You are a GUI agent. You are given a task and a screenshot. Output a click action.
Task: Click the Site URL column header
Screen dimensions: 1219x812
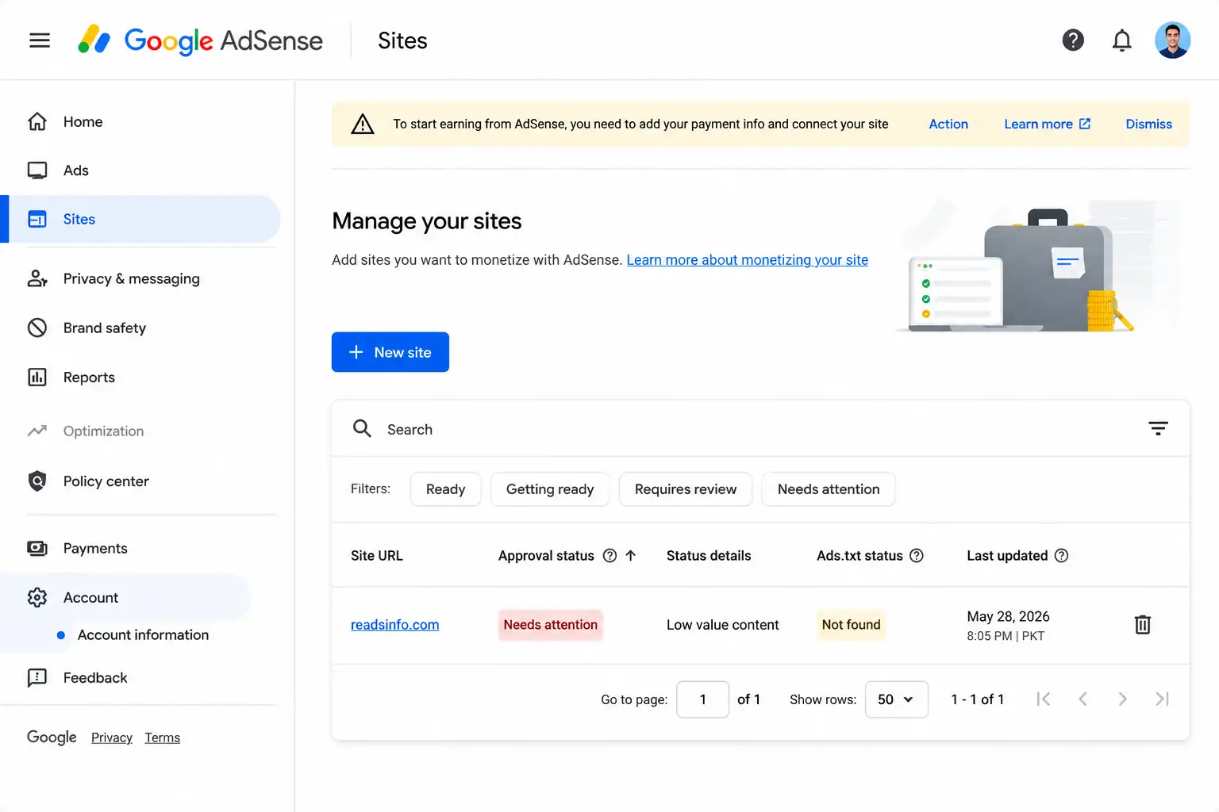click(377, 555)
